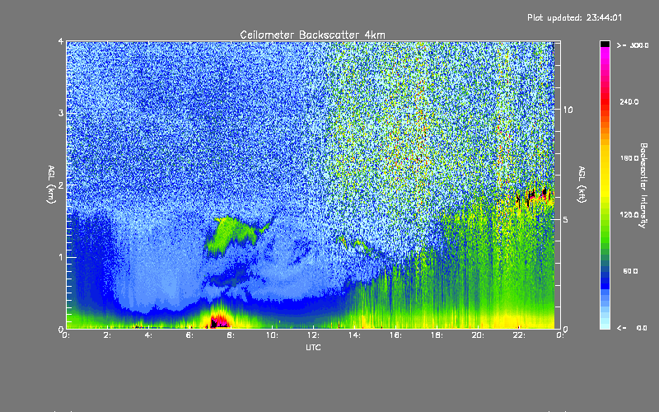Click the black top swatch of colorbar
This screenshot has height=412, width=659.
click(x=605, y=44)
